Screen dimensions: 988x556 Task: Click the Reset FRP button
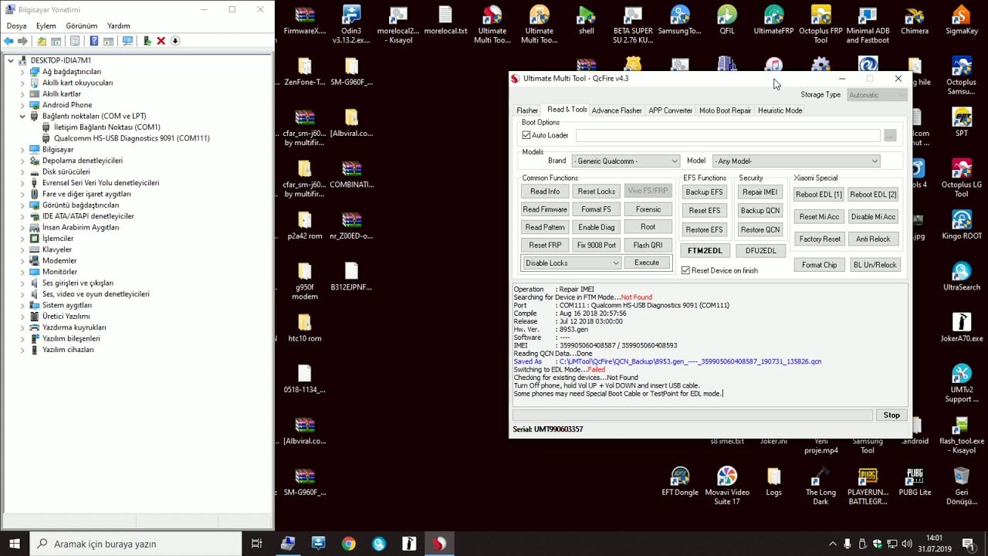click(545, 245)
